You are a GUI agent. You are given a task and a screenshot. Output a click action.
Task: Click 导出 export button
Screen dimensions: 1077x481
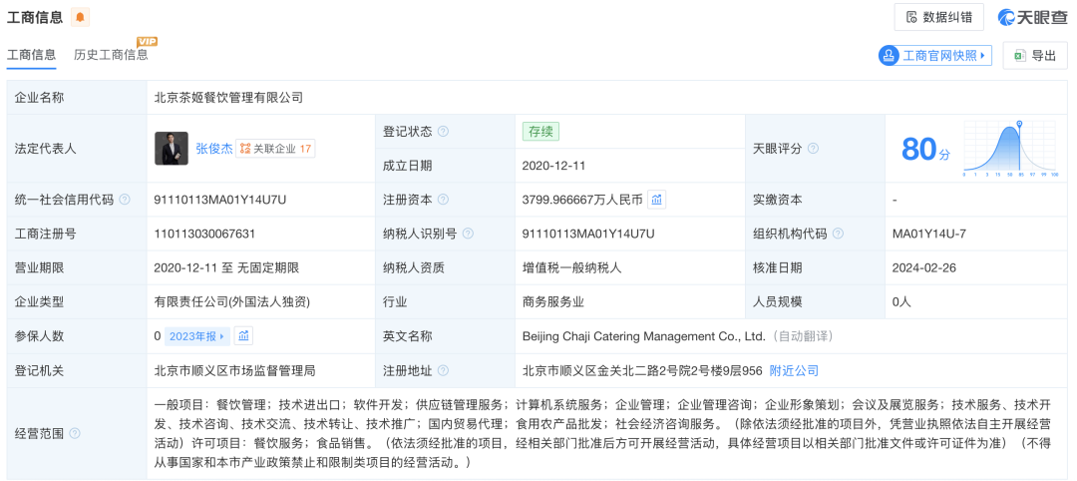(x=1035, y=56)
